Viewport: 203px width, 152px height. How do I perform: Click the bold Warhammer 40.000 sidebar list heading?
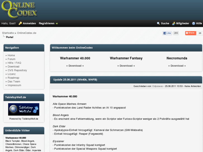point(16,138)
